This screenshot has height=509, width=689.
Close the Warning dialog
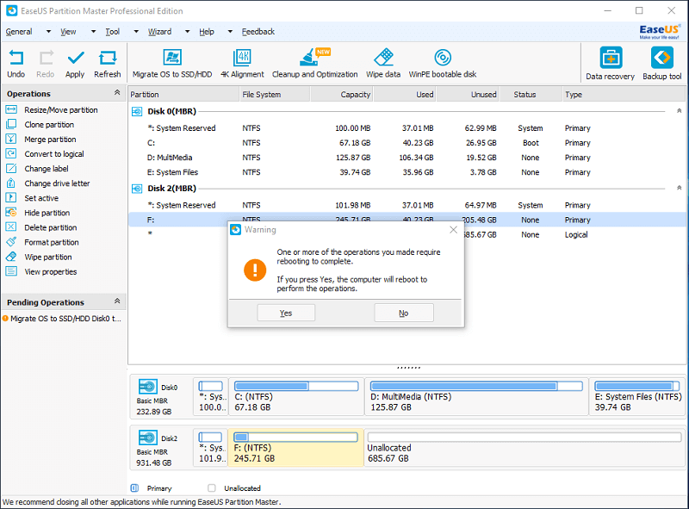[454, 230]
